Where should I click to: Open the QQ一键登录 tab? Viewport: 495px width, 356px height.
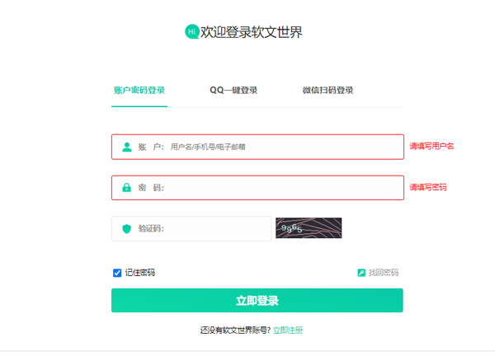click(x=233, y=90)
